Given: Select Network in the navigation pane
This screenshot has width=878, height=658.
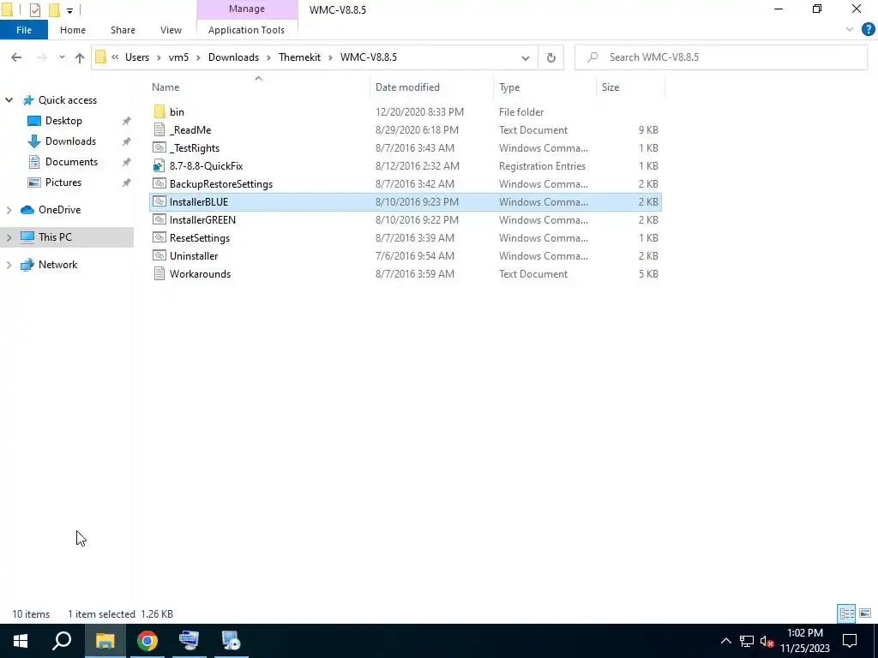Looking at the screenshot, I should pos(57,265).
